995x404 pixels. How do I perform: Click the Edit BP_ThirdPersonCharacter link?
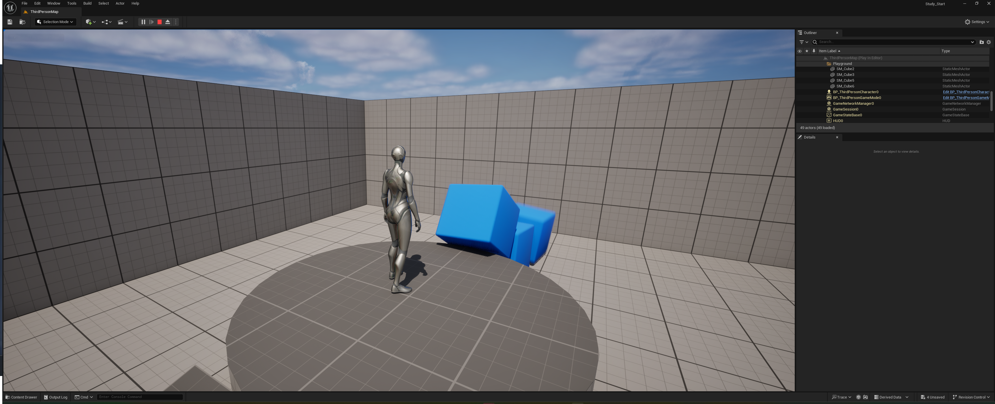[x=966, y=92]
